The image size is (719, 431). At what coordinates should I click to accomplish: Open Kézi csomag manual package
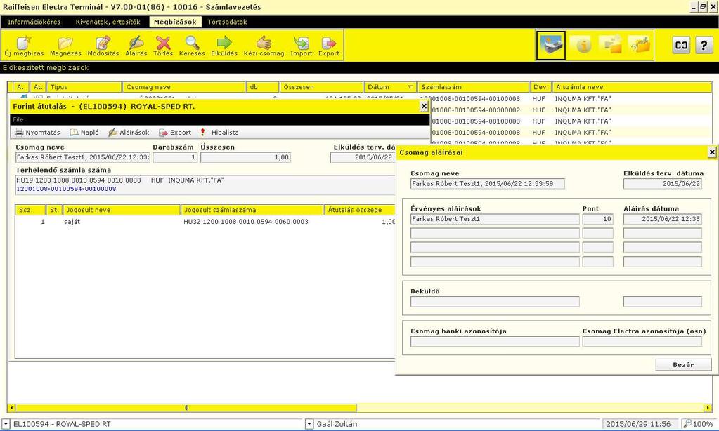264,46
